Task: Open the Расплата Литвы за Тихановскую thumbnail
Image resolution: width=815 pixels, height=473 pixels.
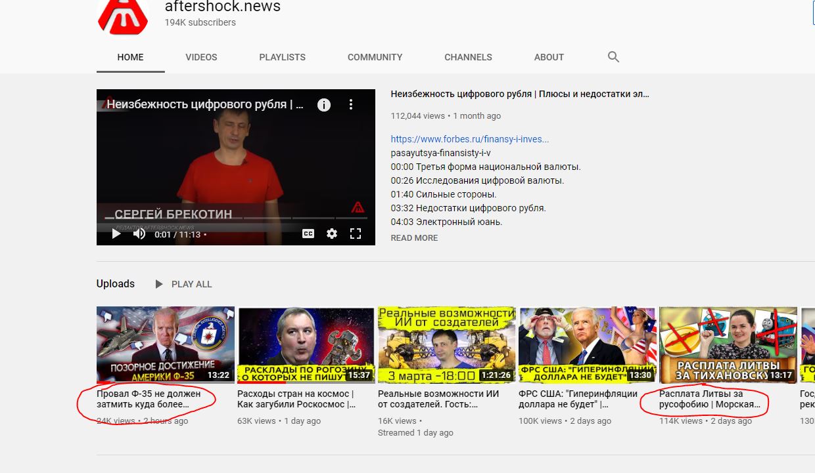Action: click(728, 345)
